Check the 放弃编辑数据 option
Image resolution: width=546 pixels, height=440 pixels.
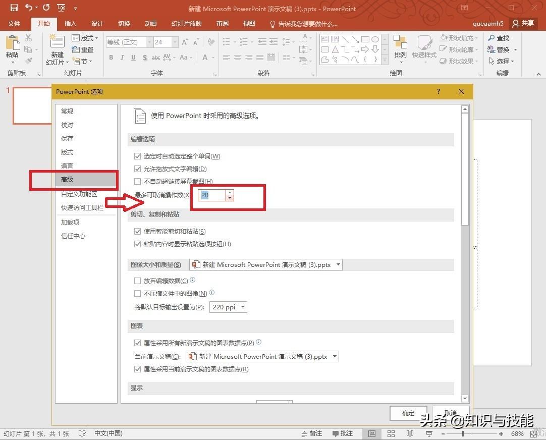(x=137, y=281)
